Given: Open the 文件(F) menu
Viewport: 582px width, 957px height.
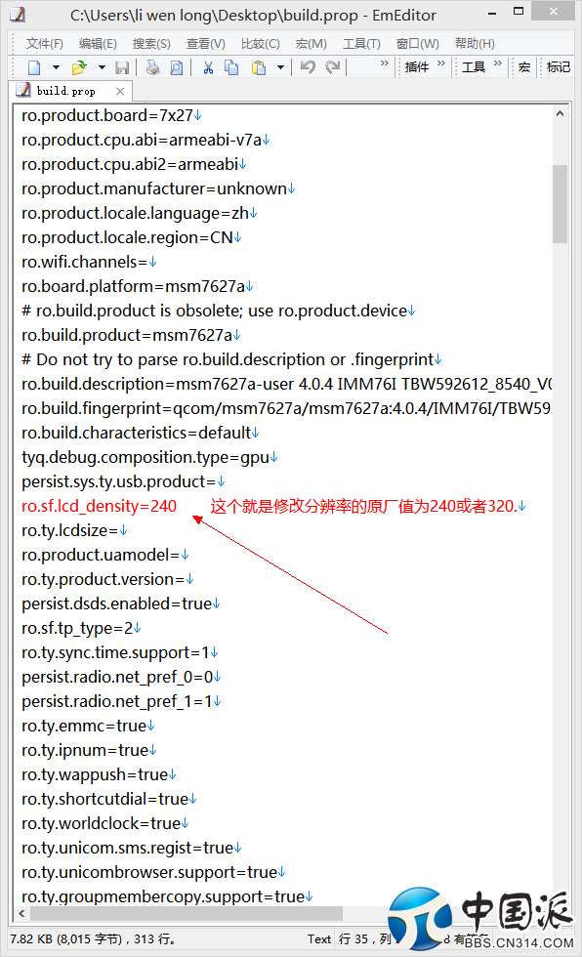Looking at the screenshot, I should click(x=45, y=43).
